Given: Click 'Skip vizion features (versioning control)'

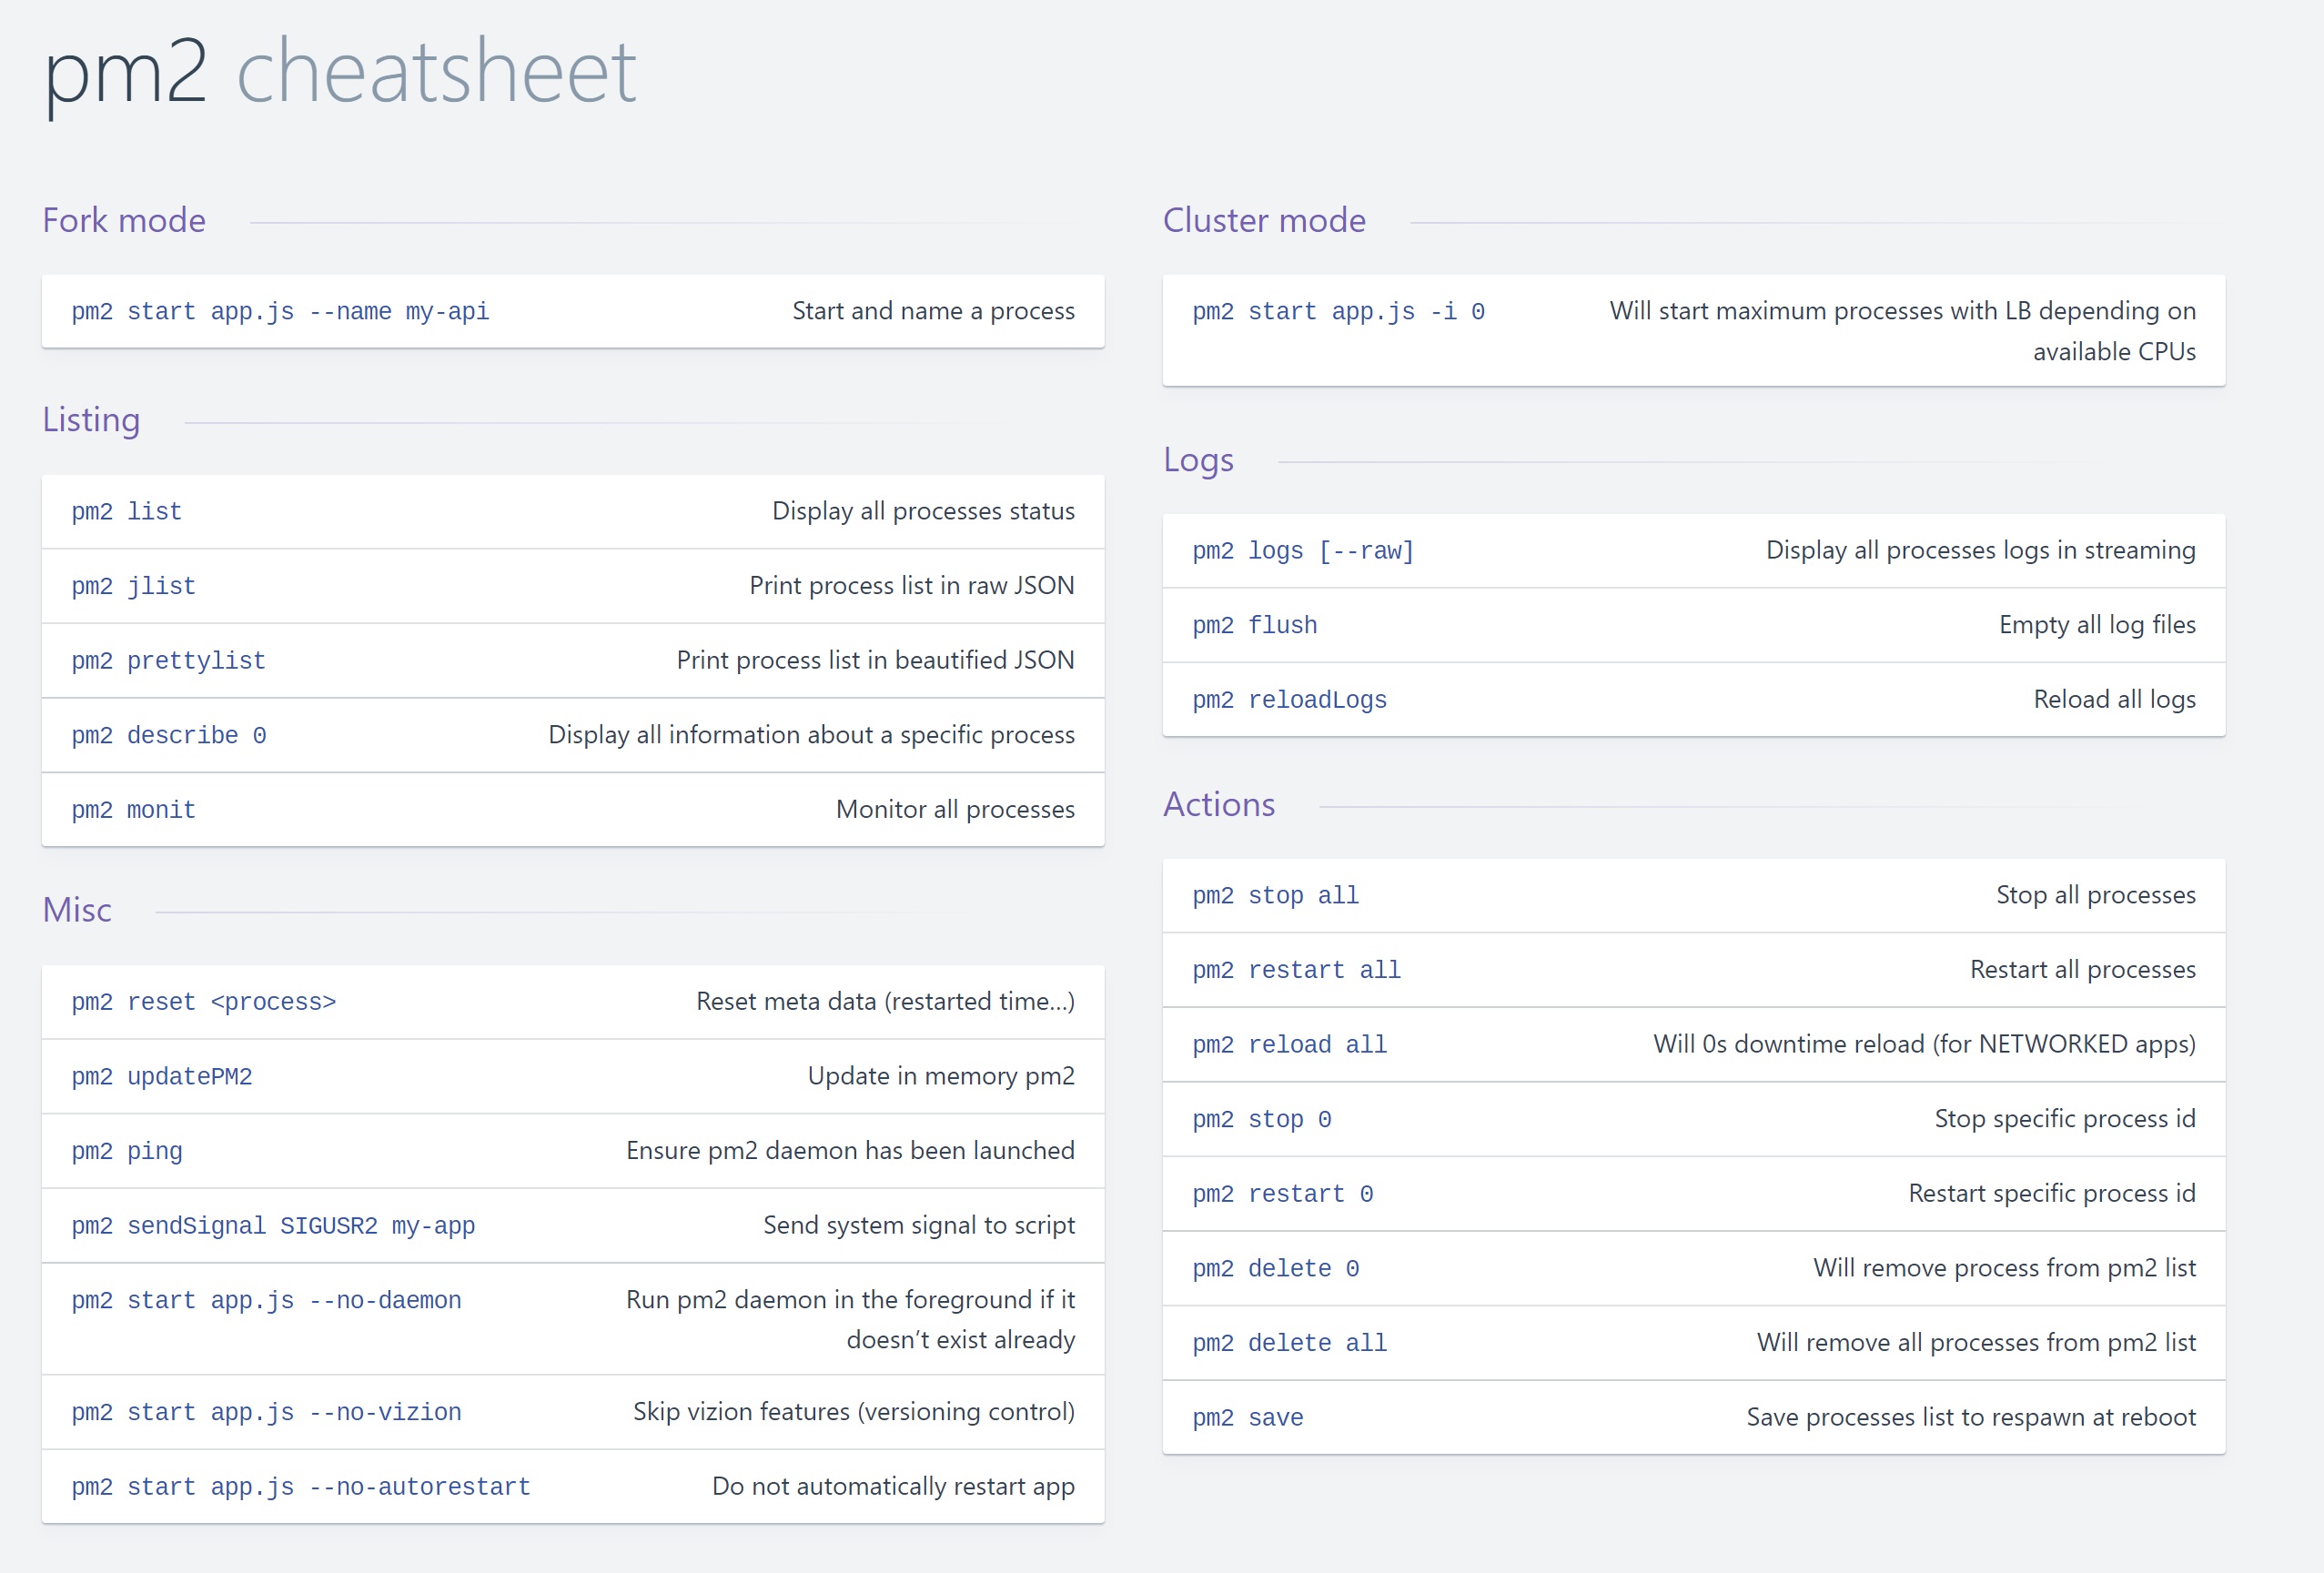Looking at the screenshot, I should point(854,1412).
